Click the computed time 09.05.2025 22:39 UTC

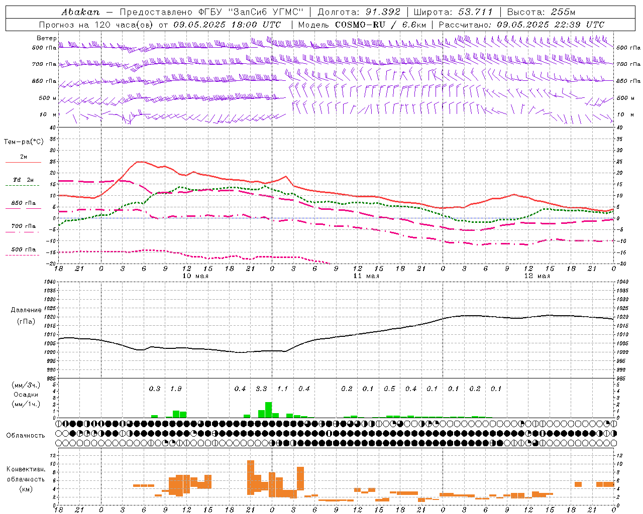click(x=551, y=25)
